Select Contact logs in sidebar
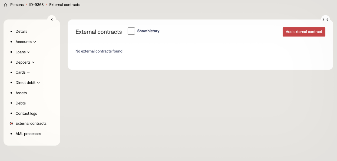The width and height of the screenshot is (337, 161). (26, 113)
